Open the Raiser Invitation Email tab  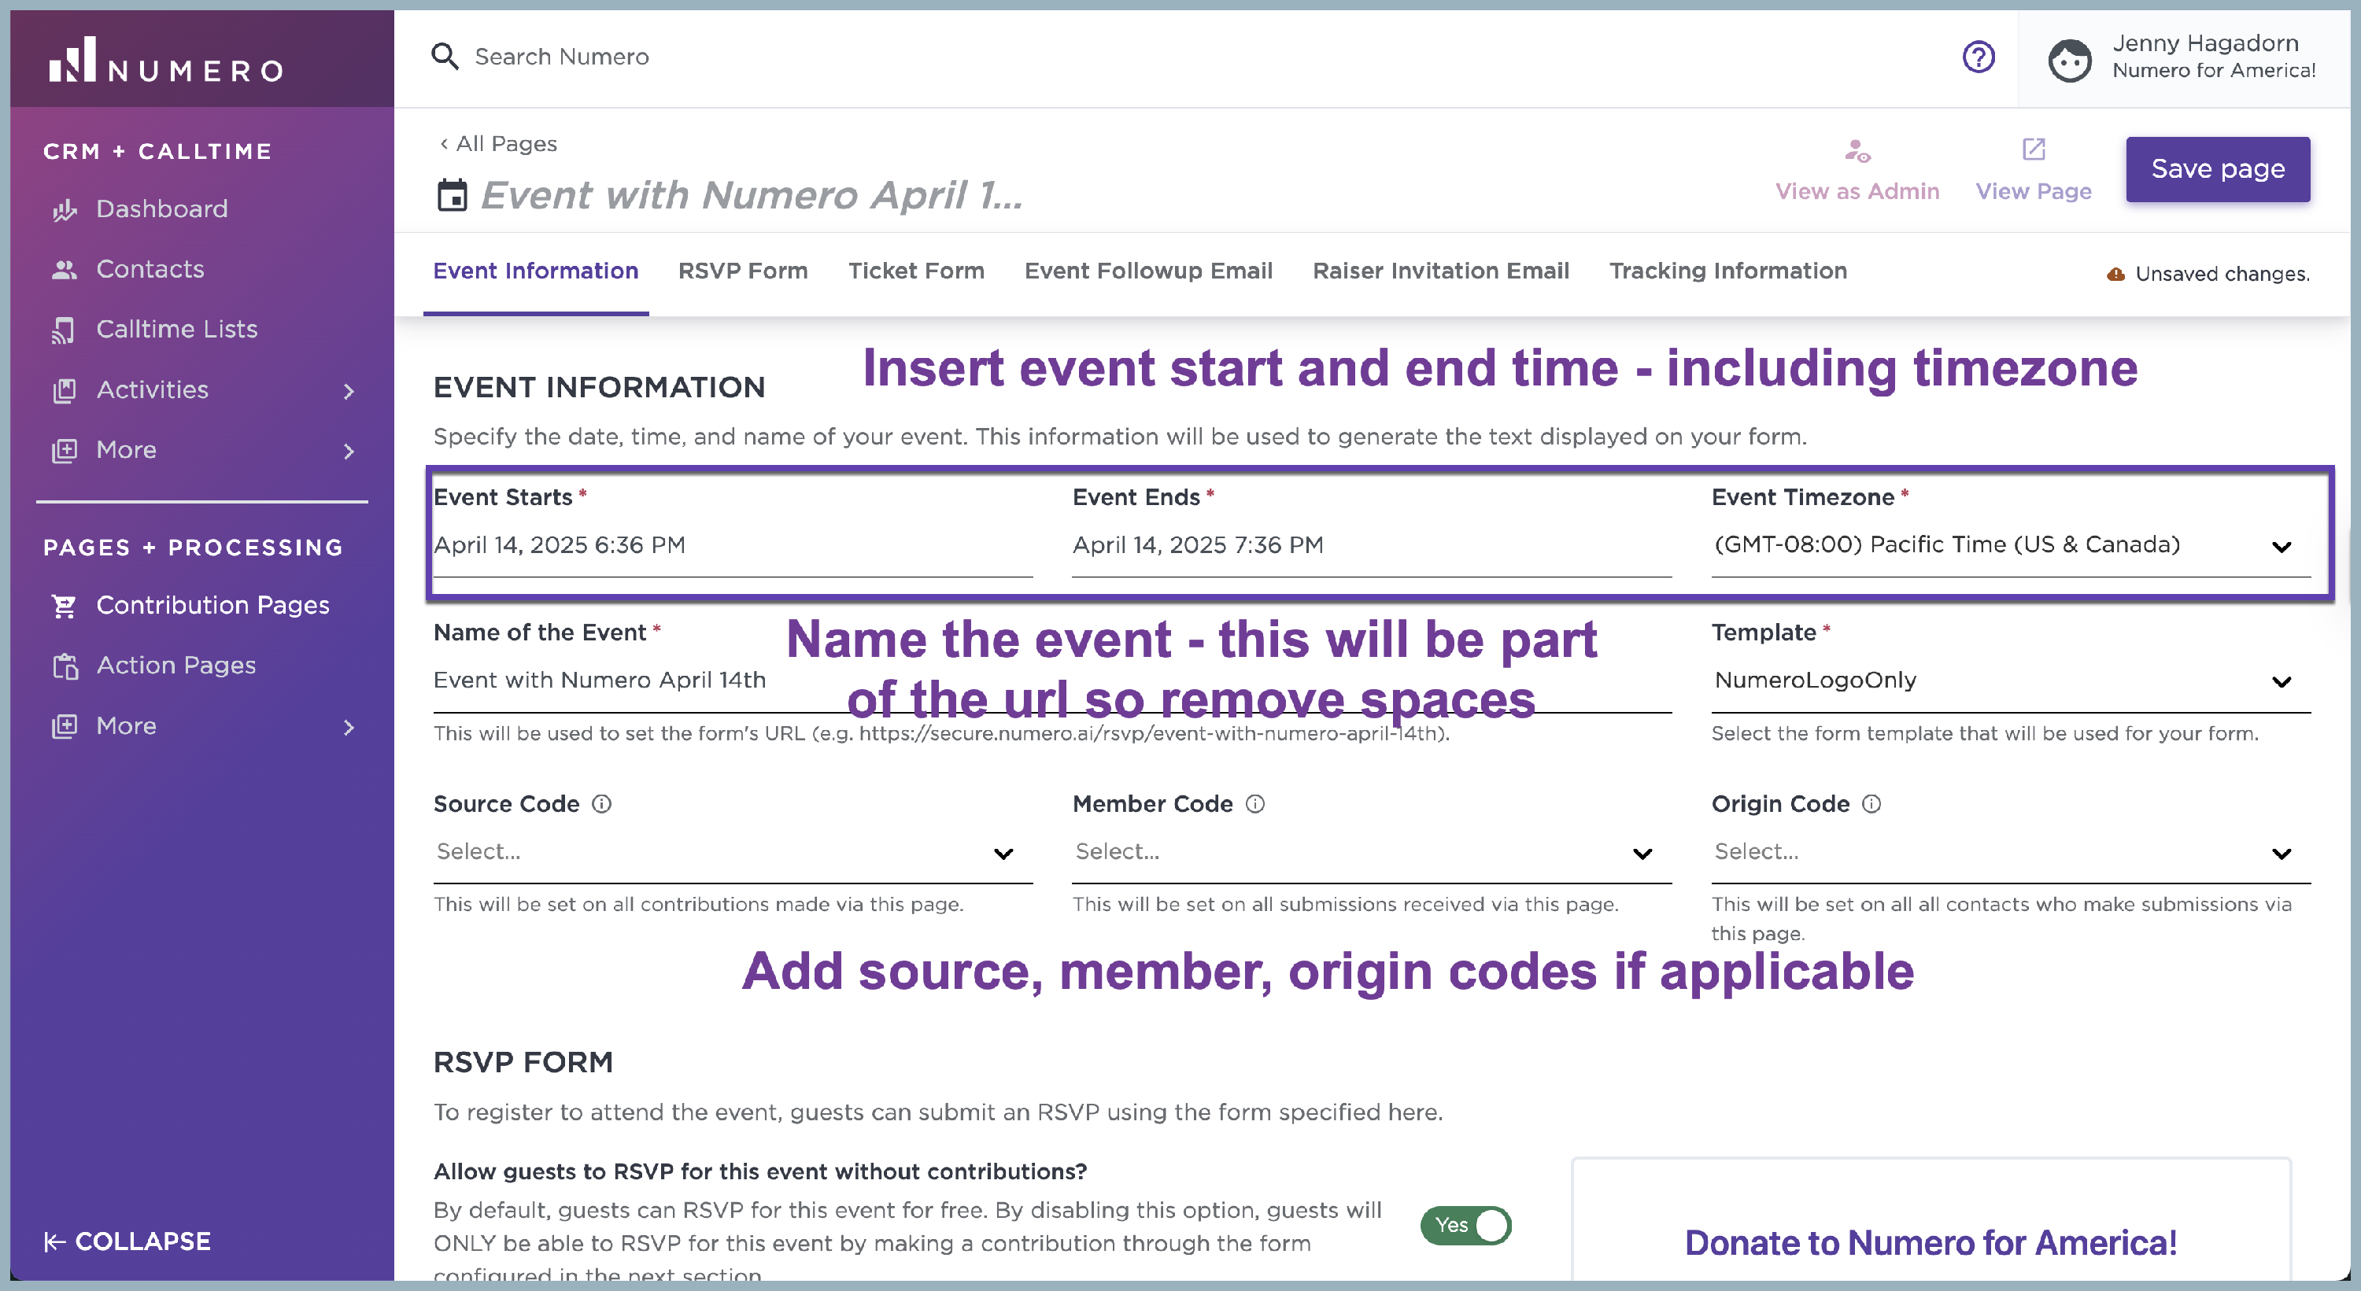(x=1441, y=271)
